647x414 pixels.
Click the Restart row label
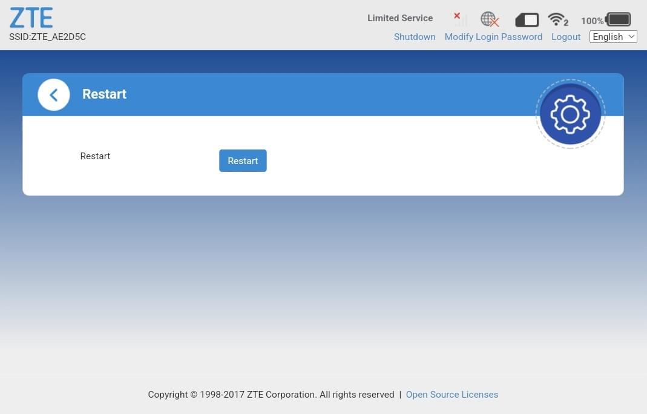pos(95,156)
